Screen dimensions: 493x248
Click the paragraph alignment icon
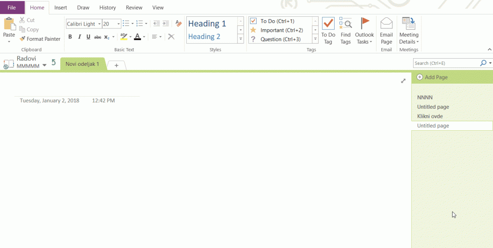tap(155, 37)
